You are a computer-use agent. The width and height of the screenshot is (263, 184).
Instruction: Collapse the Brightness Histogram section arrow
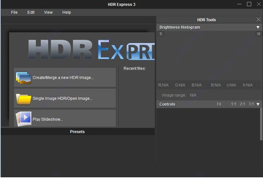[258, 27]
